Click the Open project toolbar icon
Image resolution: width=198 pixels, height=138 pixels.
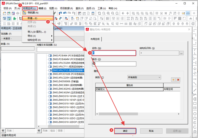tap(9, 13)
